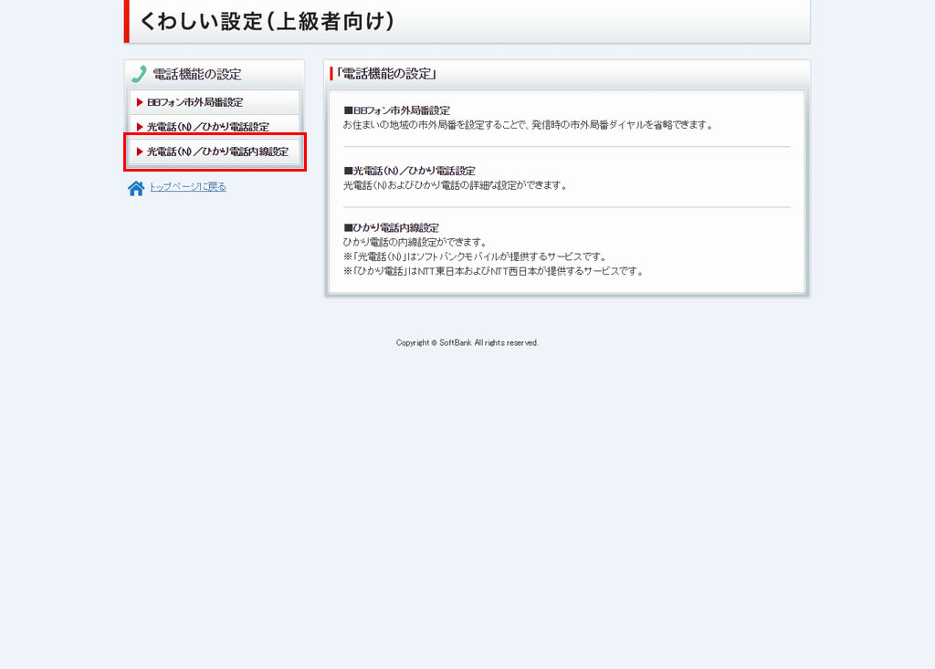Click the Copyright SoftBank footer text
This screenshot has width=935, height=669.
click(x=467, y=343)
